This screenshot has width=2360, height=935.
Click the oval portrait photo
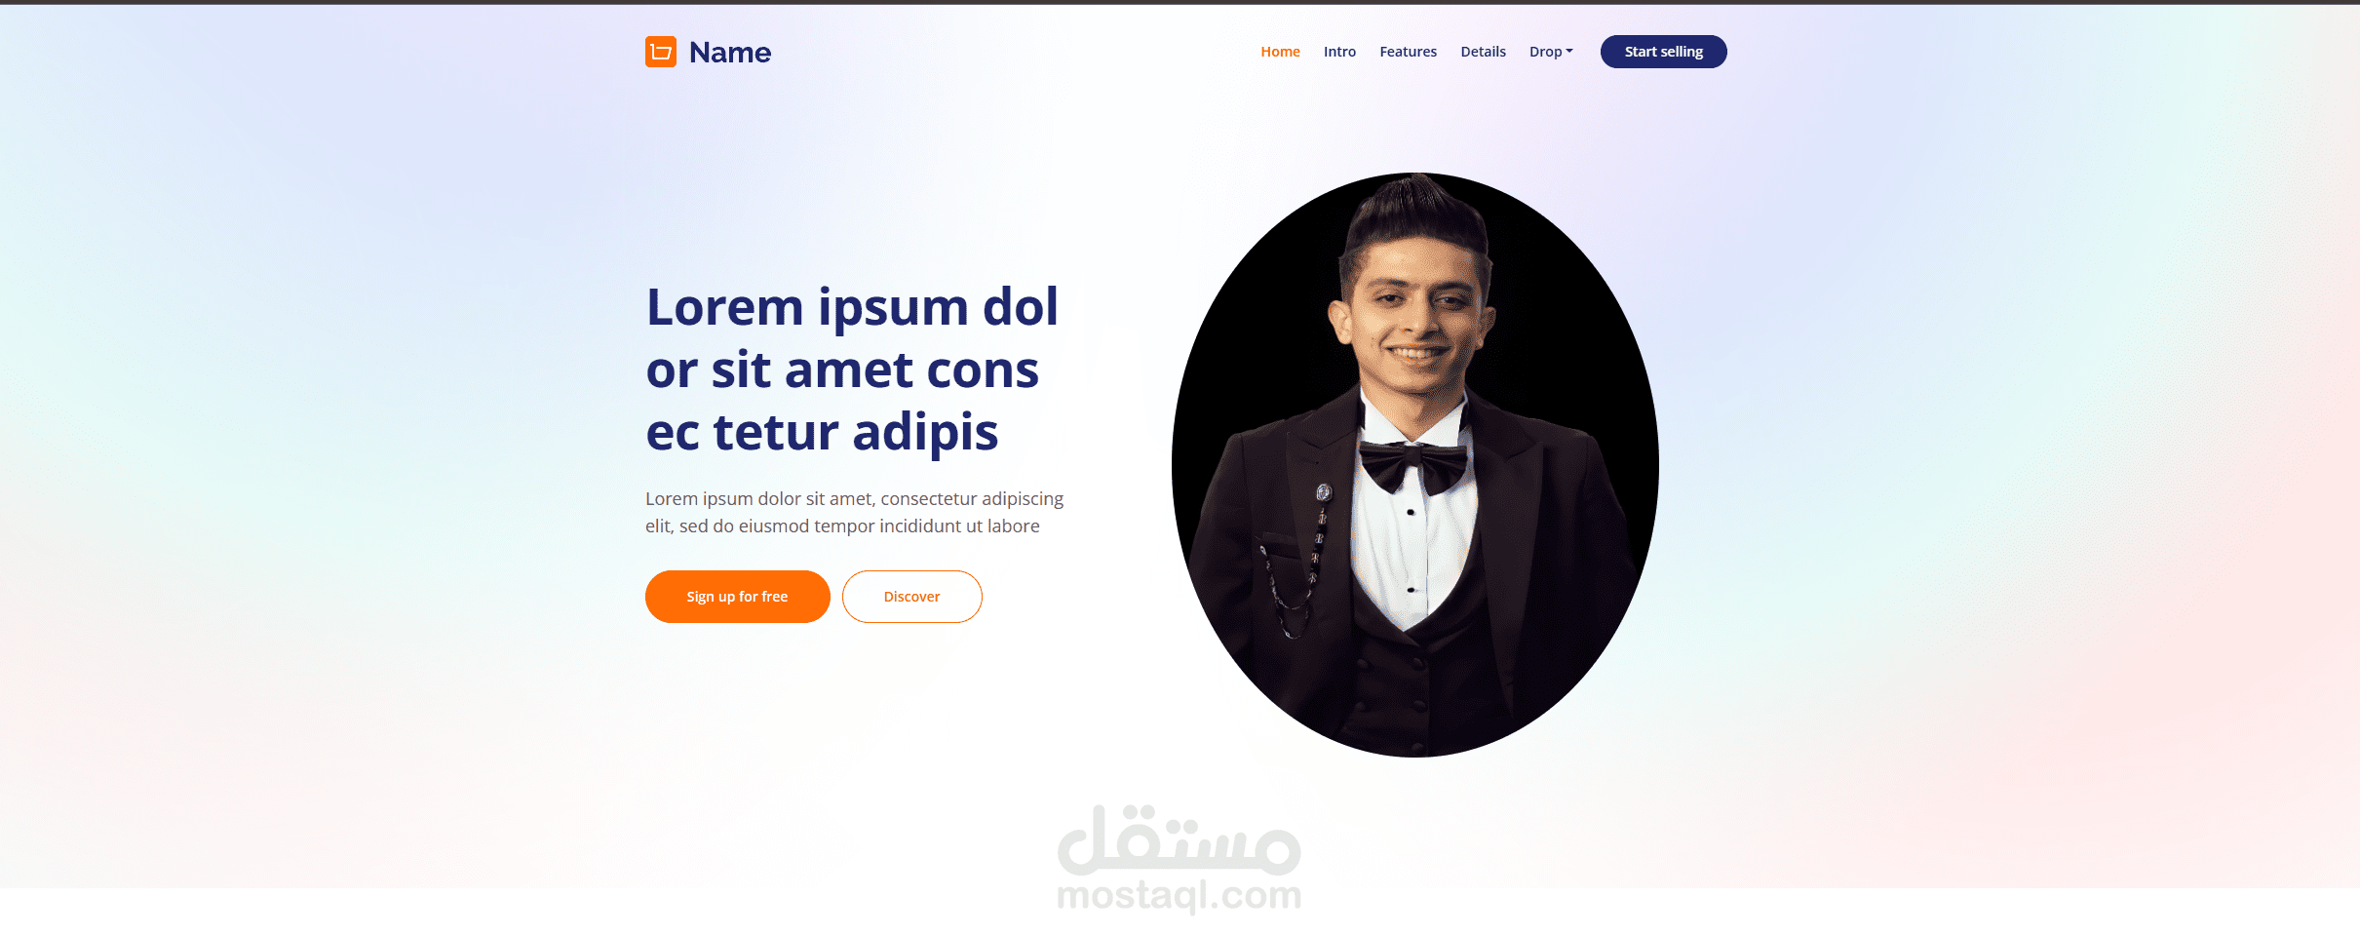pos(1414,465)
